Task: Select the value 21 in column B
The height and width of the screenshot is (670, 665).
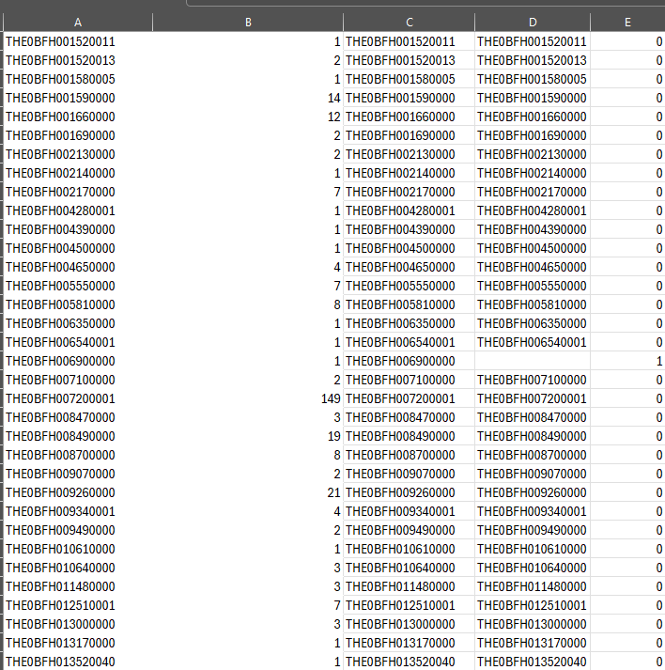Action: [248, 492]
